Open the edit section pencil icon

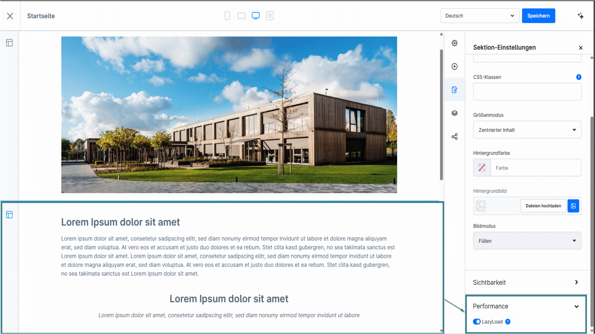coord(454,90)
